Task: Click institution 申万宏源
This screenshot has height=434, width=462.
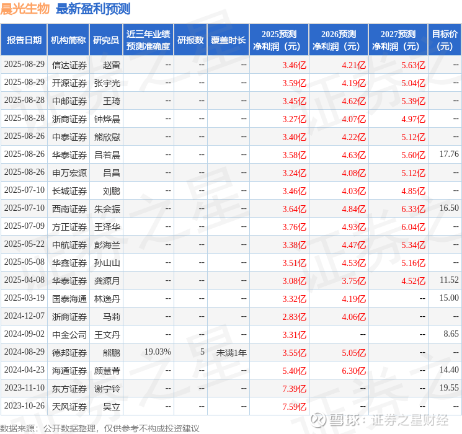Action: (69, 173)
